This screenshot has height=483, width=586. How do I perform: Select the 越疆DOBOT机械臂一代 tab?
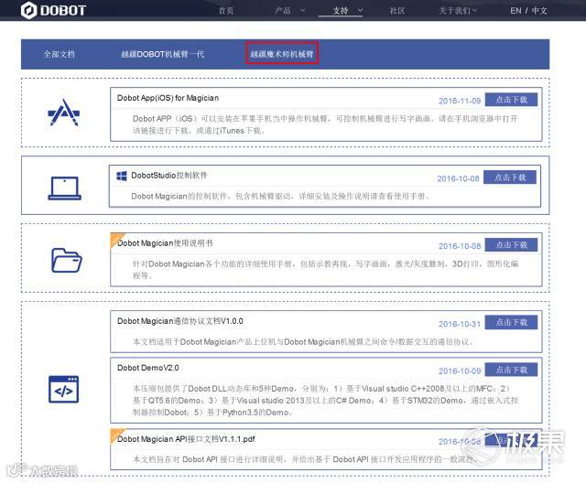click(x=163, y=54)
